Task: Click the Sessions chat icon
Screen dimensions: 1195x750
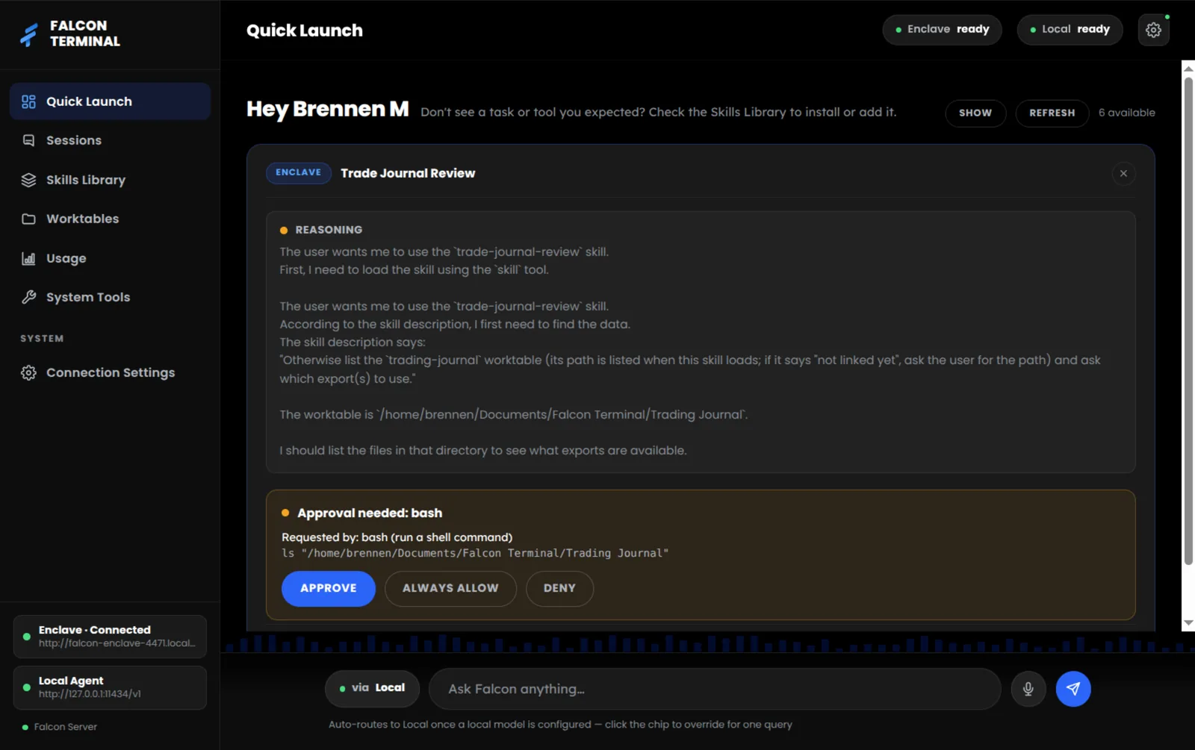Action: coord(28,140)
